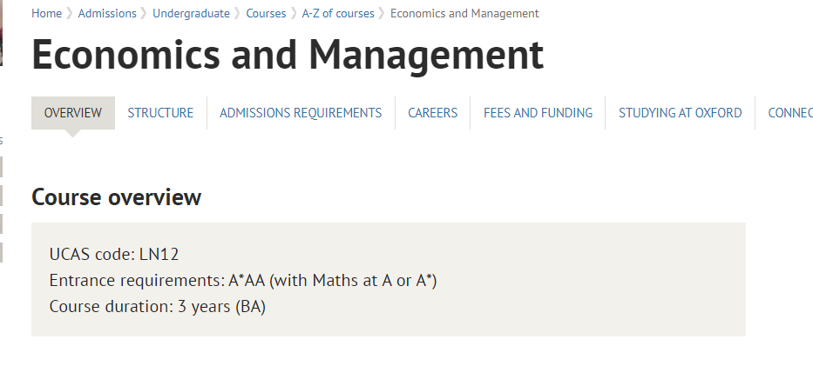Click the chevron separator right after Home

coord(70,13)
